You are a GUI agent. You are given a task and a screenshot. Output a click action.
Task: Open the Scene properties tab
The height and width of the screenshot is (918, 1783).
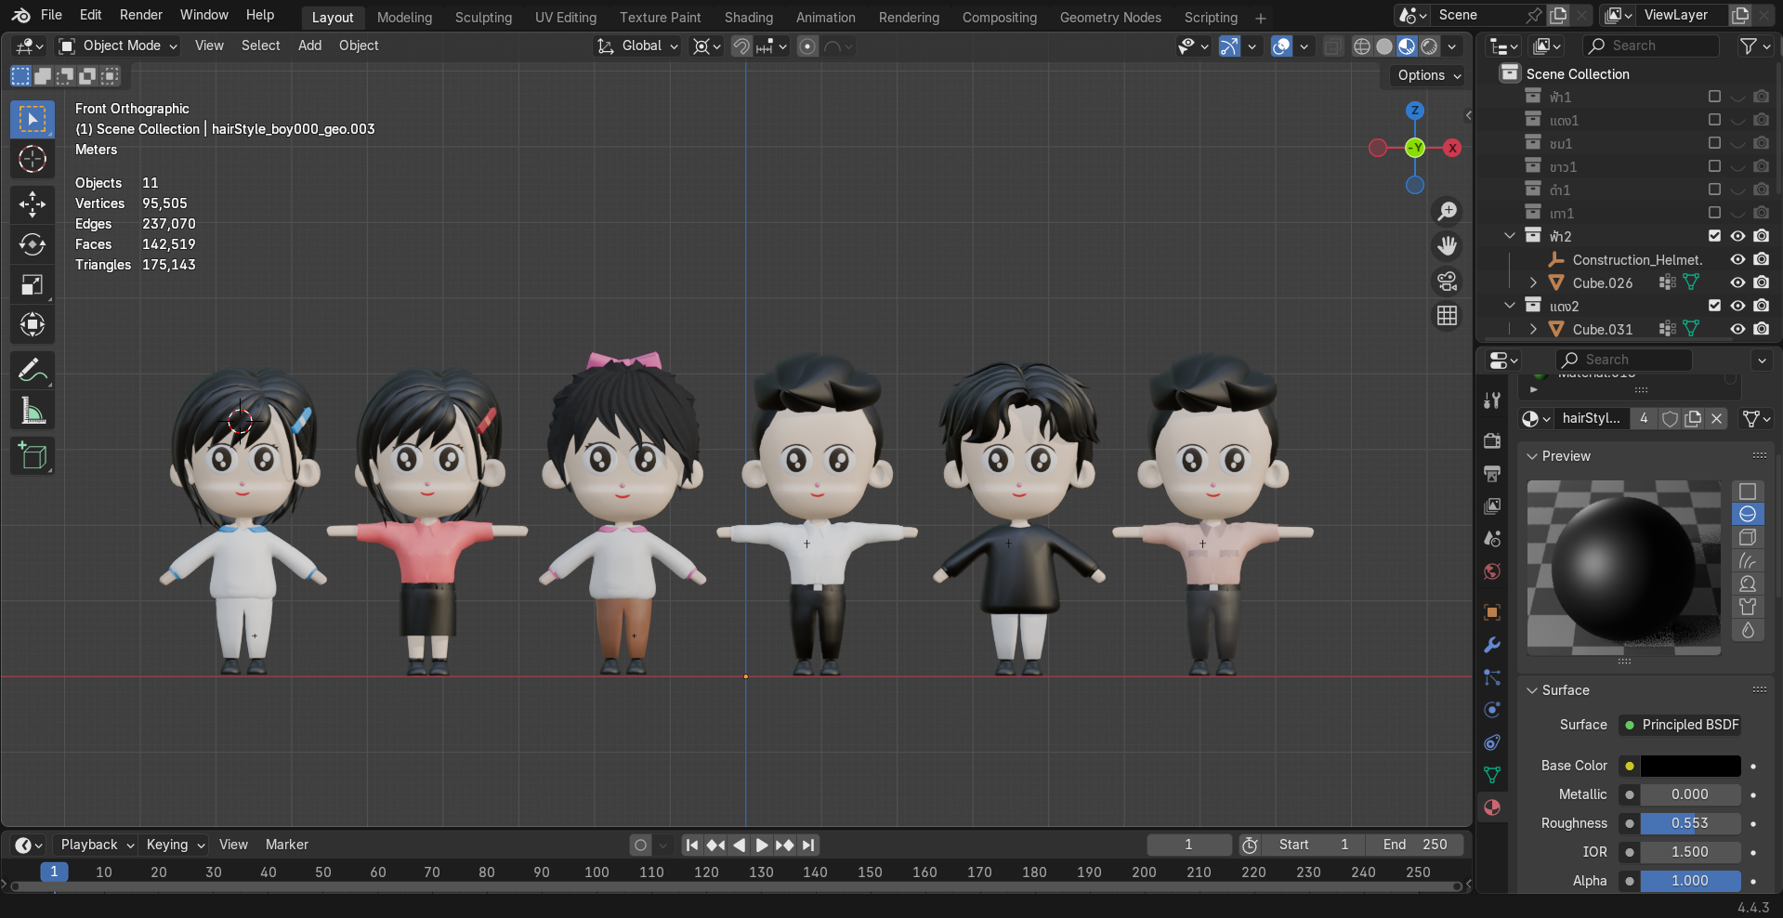coord(1492,539)
